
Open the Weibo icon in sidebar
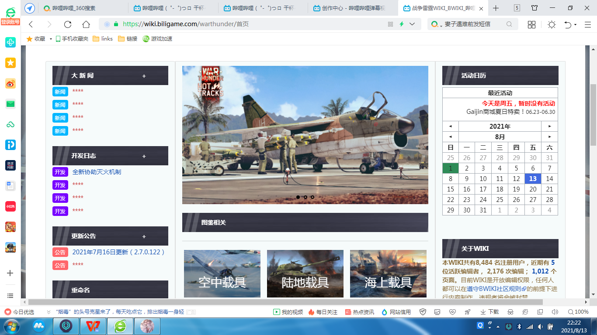tap(10, 83)
